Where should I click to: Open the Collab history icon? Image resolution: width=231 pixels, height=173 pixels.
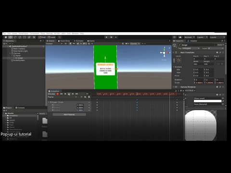pyautogui.click(x=175, y=37)
